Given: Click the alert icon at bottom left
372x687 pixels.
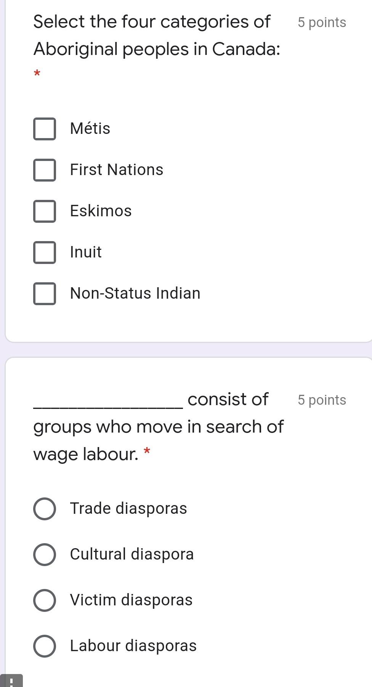Looking at the screenshot, I should point(11,683).
